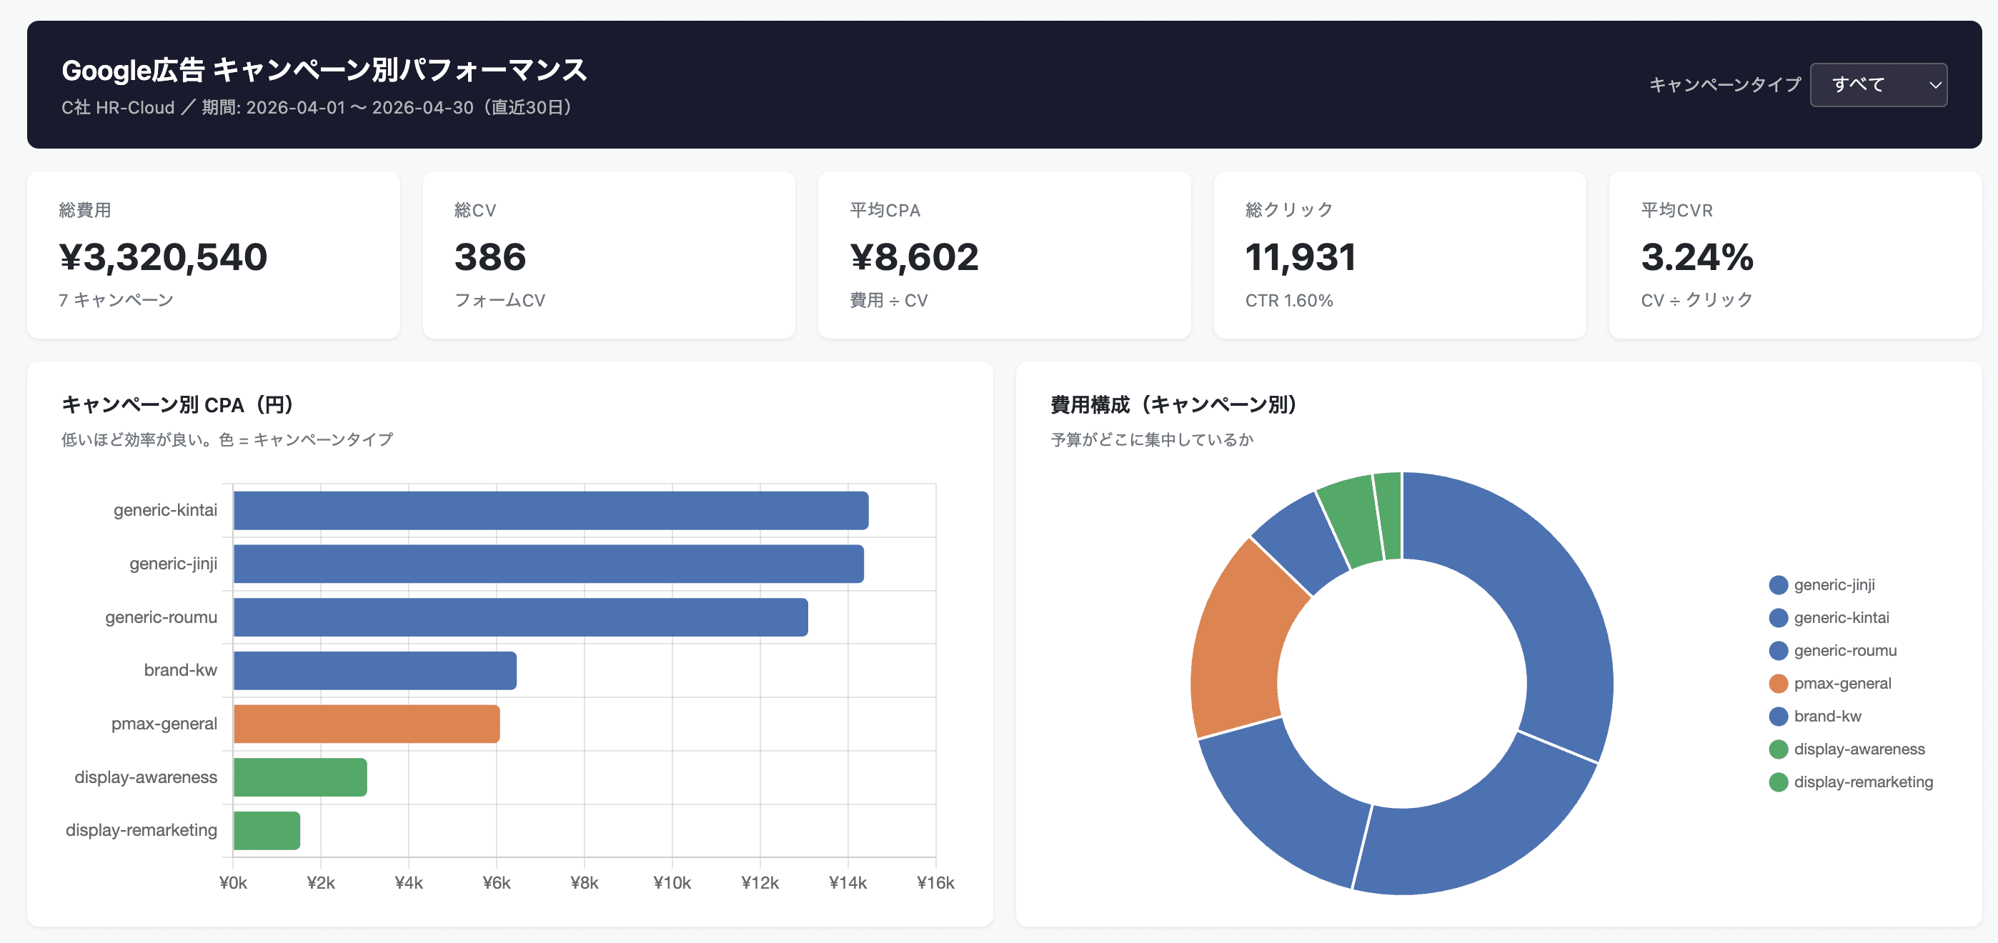The height and width of the screenshot is (943, 1998).
Task: Click the 総CV 386 card
Action: click(x=609, y=255)
